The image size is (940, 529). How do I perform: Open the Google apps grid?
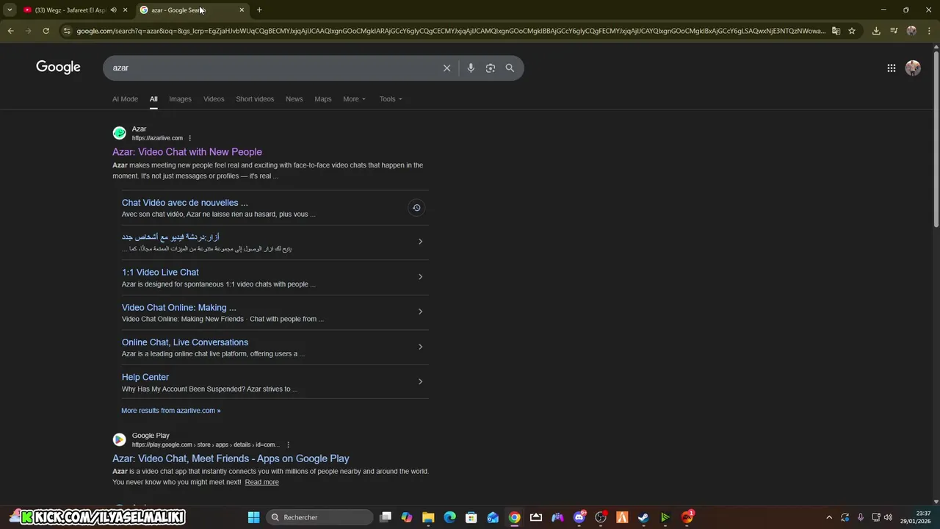pyautogui.click(x=891, y=68)
